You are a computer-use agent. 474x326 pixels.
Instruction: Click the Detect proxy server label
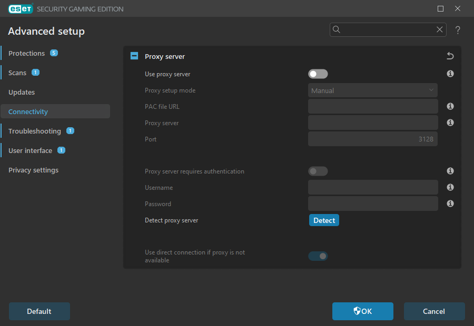[171, 220]
